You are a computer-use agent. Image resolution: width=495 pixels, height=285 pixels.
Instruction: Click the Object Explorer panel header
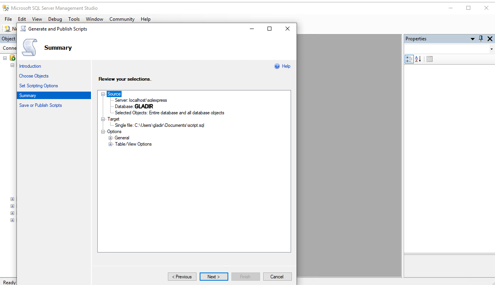click(8, 39)
